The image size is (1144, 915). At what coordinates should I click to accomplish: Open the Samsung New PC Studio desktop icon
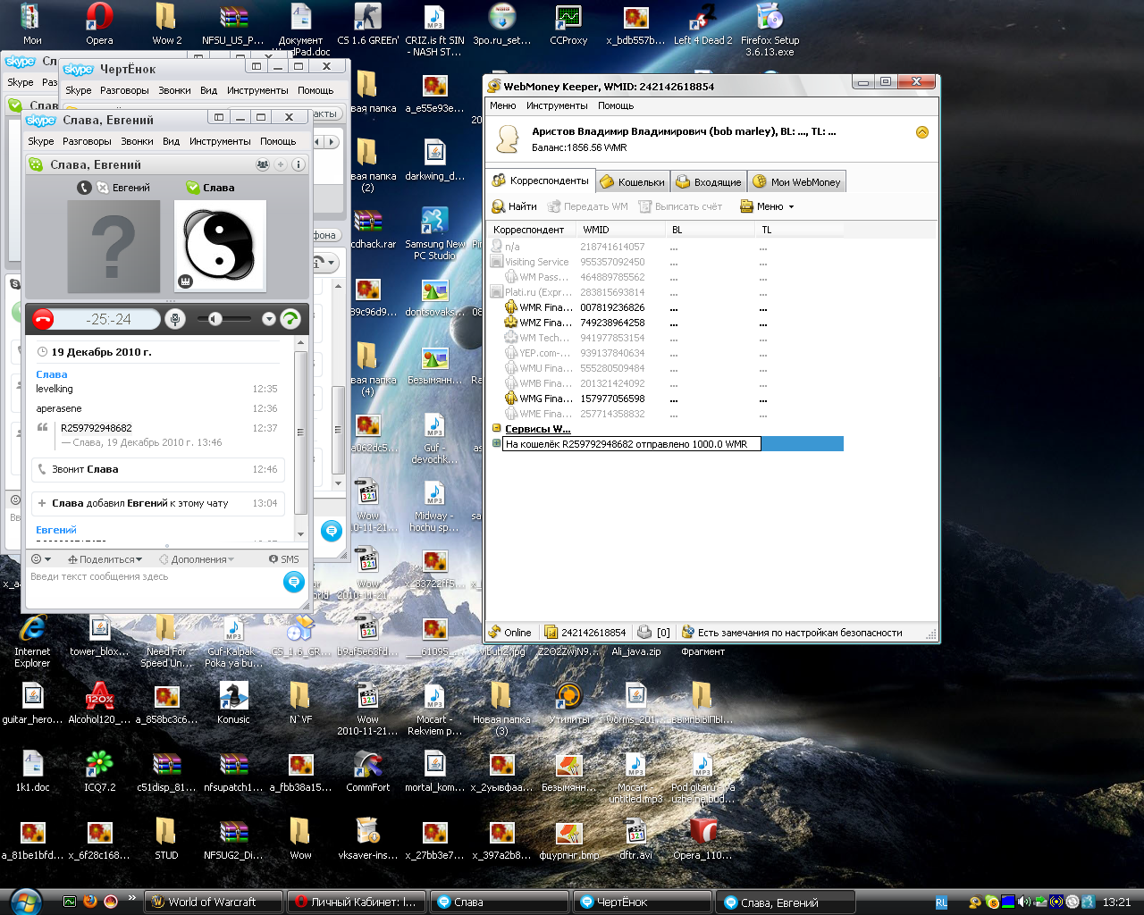[x=435, y=232]
